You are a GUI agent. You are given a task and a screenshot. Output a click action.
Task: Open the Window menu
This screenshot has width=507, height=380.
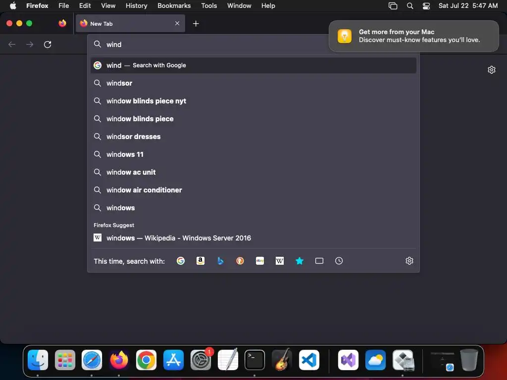pyautogui.click(x=239, y=5)
